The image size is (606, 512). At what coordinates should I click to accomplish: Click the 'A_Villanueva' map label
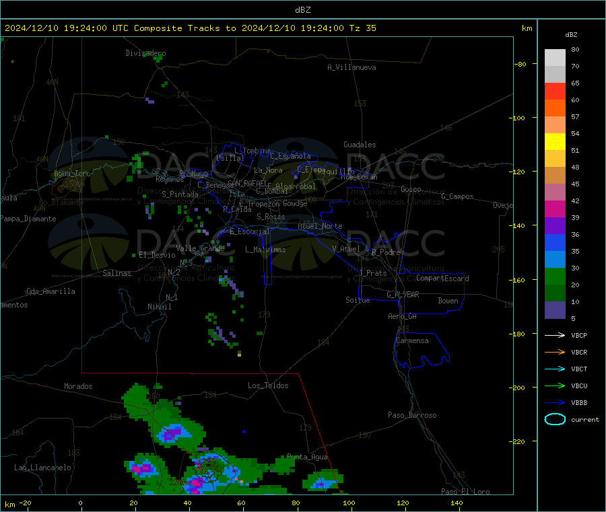pos(351,67)
